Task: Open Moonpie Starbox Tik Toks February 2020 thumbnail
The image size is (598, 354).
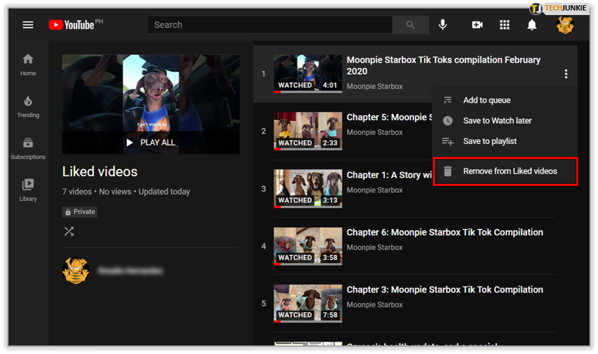Action: point(308,73)
